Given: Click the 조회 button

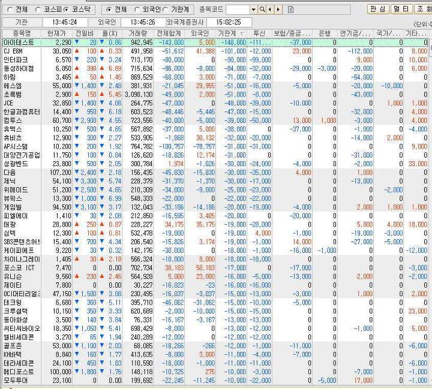Looking at the screenshot, I should click(x=424, y=9).
